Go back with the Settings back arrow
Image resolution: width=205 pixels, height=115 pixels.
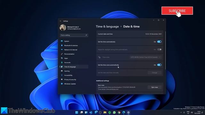pos(61,21)
